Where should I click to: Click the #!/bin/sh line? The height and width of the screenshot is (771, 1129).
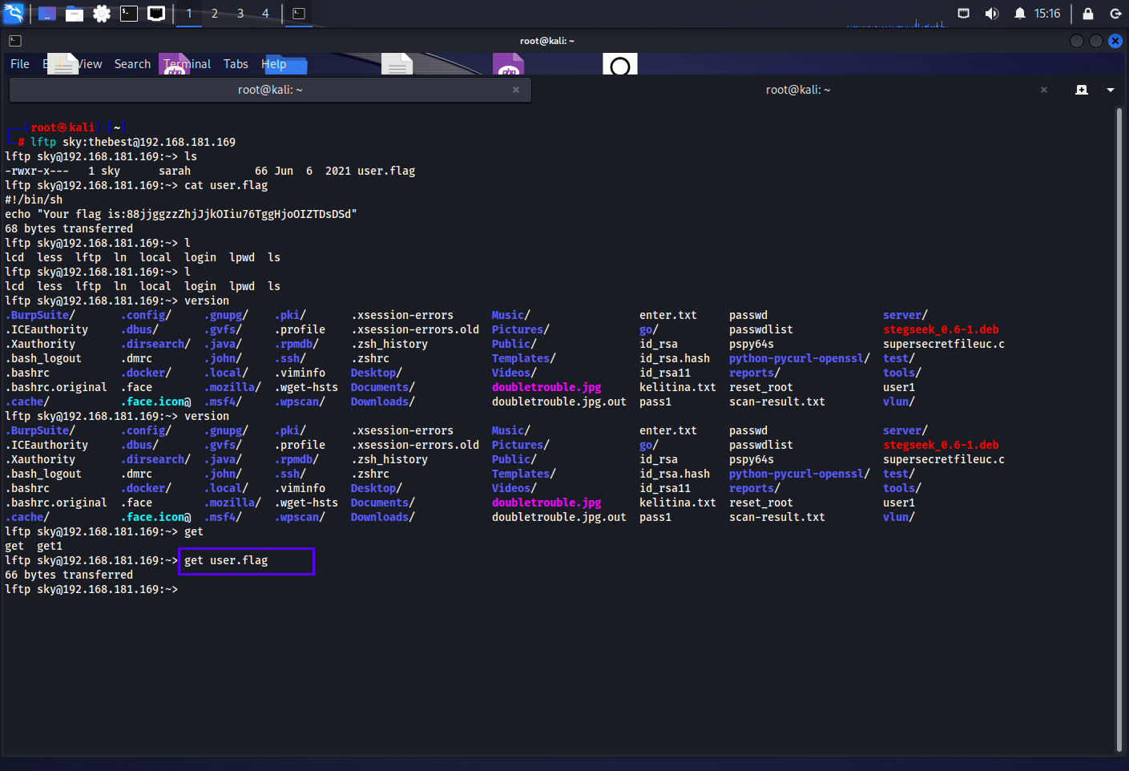(x=34, y=200)
